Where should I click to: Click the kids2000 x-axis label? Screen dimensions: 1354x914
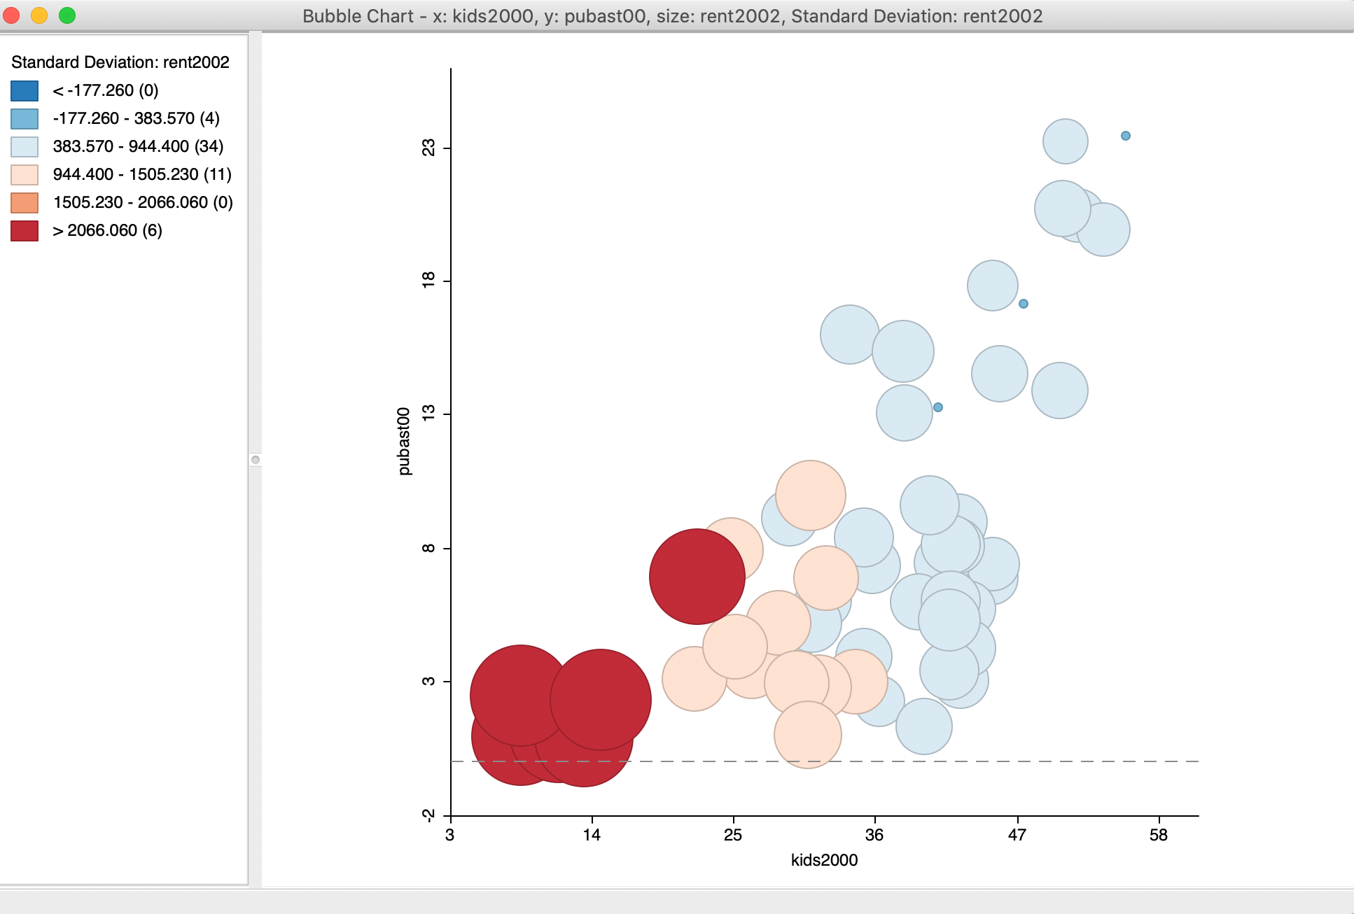[824, 860]
